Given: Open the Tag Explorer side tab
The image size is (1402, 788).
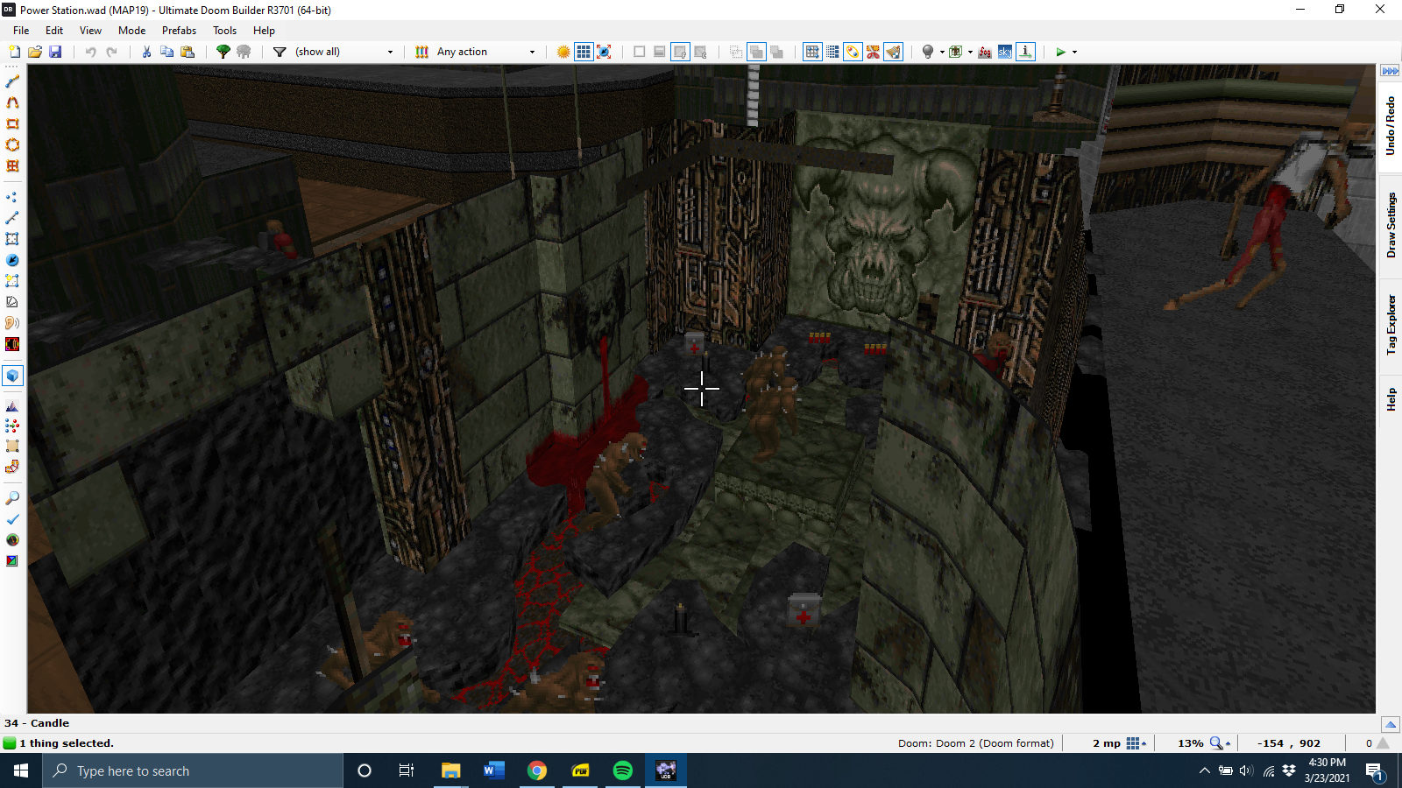Looking at the screenshot, I should point(1390,324).
